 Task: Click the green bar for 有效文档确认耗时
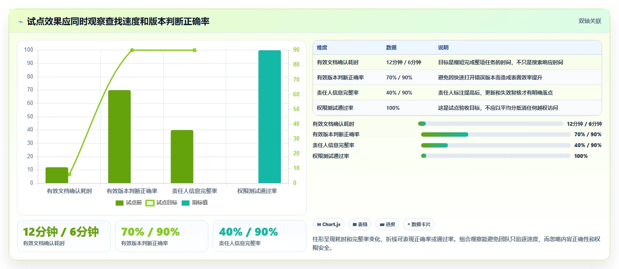pyautogui.click(x=57, y=175)
